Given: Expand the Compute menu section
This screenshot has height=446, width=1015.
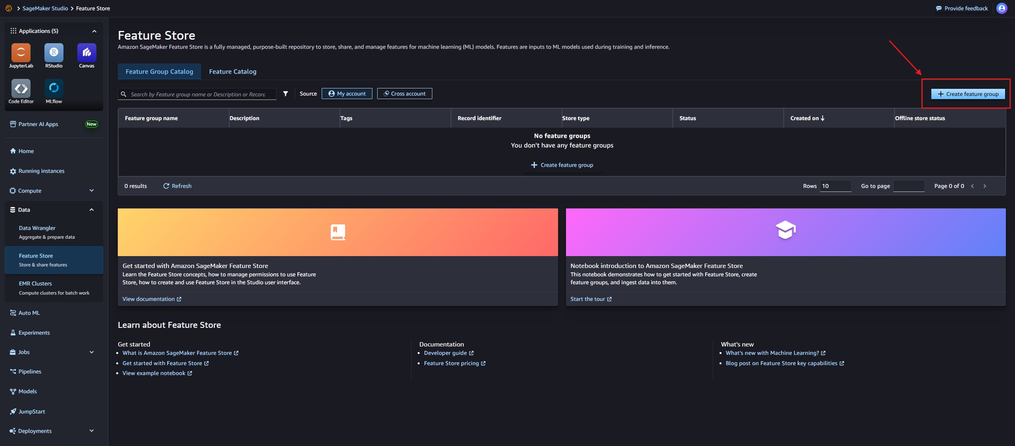Looking at the screenshot, I should 92,191.
